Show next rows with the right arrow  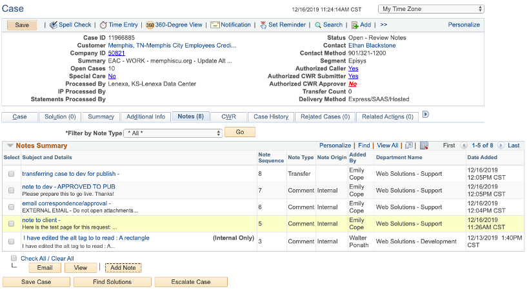pos(501,145)
